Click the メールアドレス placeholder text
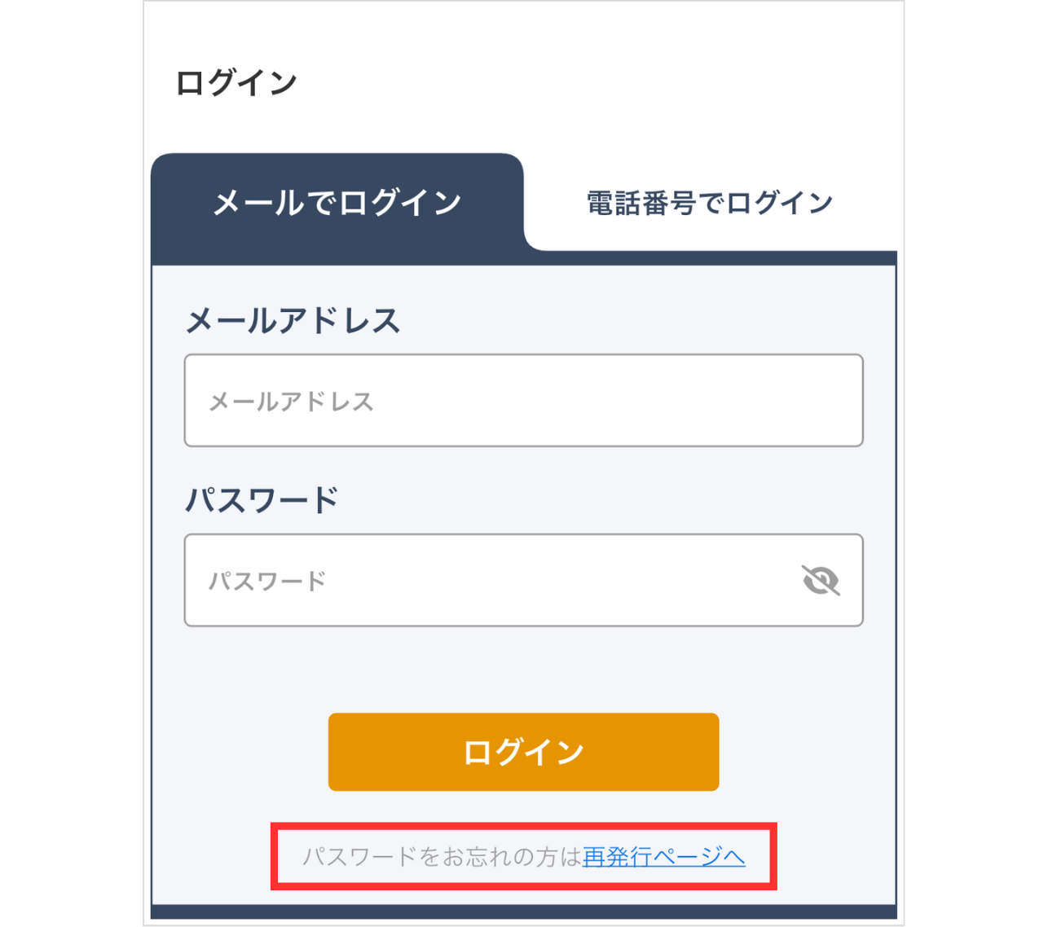 291,402
